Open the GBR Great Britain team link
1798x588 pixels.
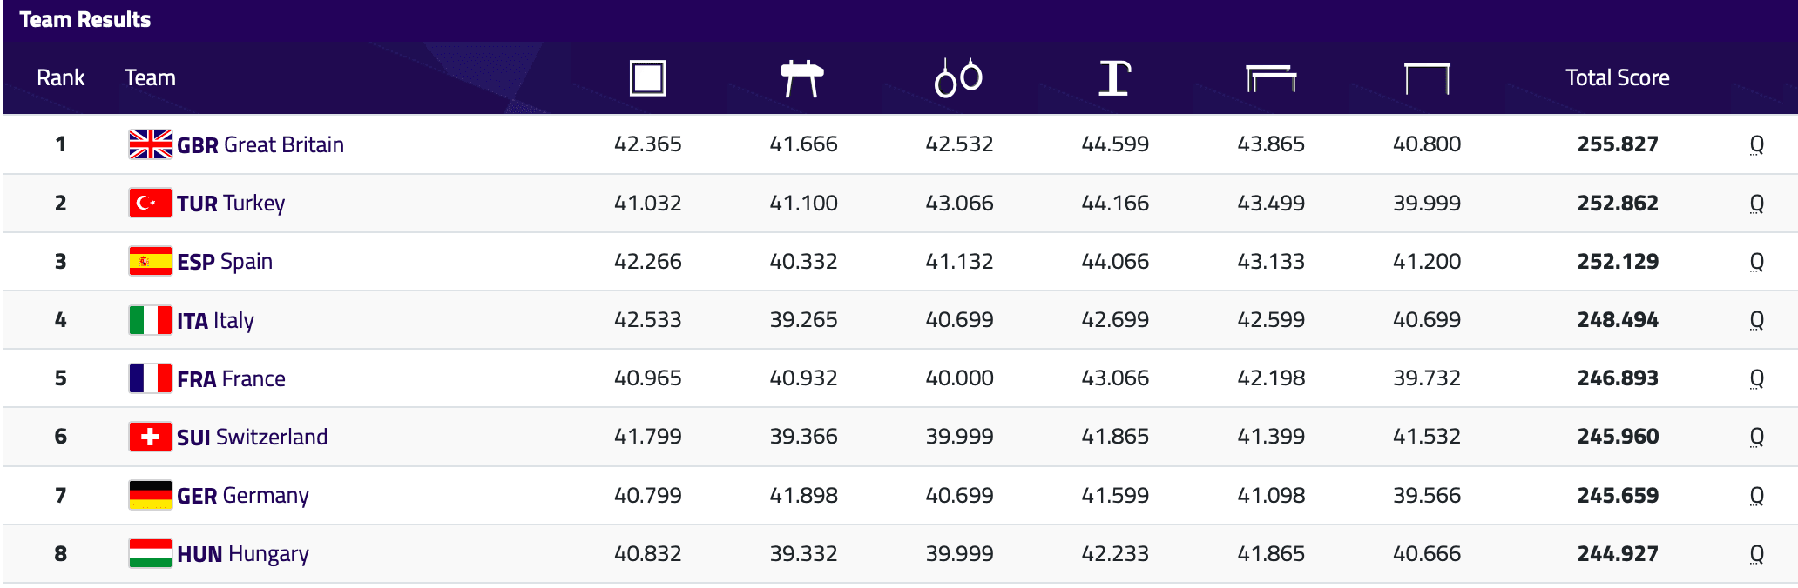[260, 144]
